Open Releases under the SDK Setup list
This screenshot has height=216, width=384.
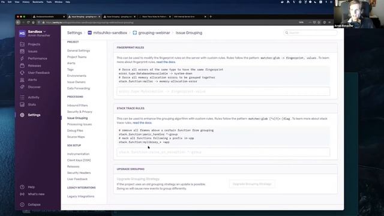[73, 167]
